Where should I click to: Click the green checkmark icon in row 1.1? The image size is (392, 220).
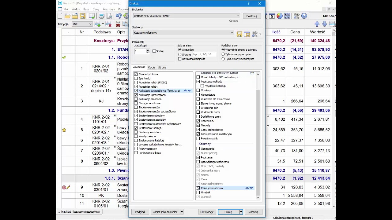coord(64,57)
